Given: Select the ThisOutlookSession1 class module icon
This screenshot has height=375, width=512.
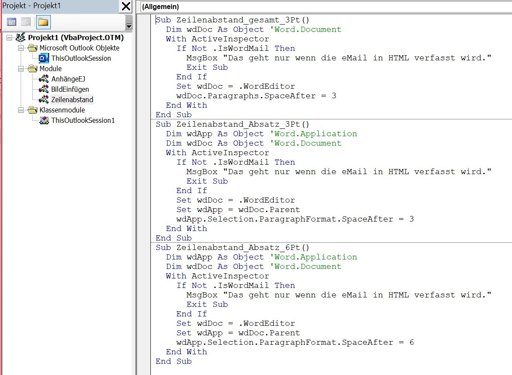Looking at the screenshot, I should coord(44,120).
